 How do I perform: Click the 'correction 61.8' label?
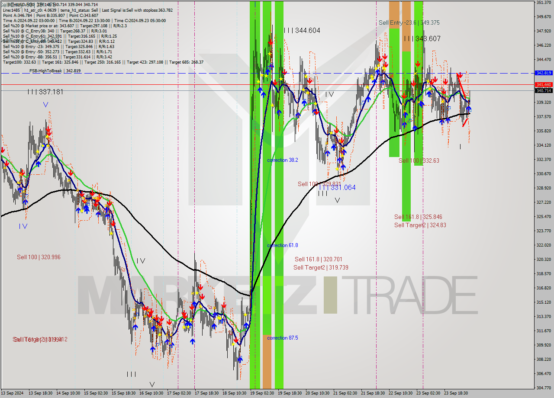283,245
